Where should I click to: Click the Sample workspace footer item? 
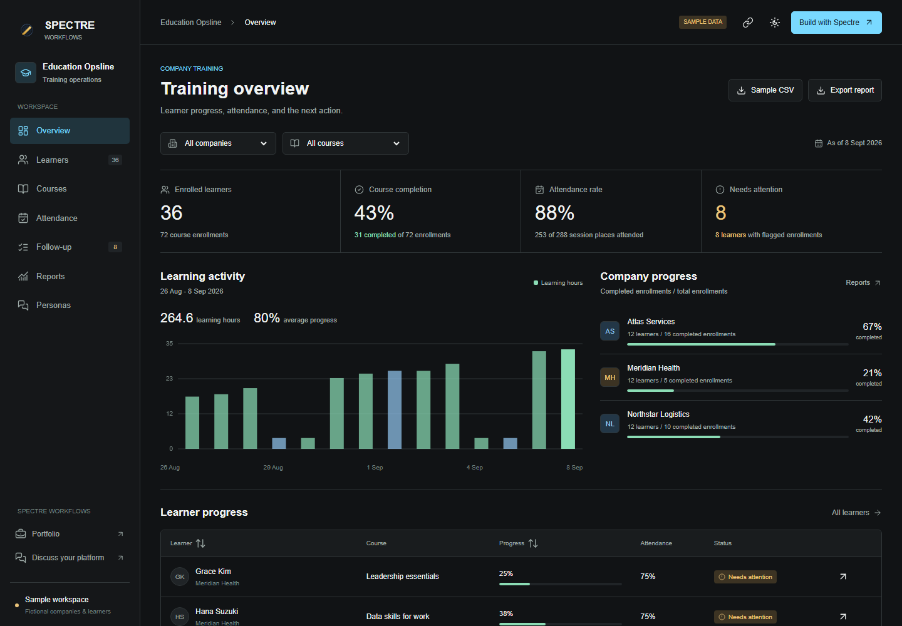pyautogui.click(x=70, y=605)
